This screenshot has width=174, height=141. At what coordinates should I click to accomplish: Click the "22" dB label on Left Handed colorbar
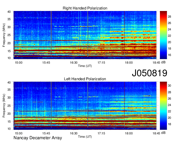pyautogui.click(x=169, y=111)
